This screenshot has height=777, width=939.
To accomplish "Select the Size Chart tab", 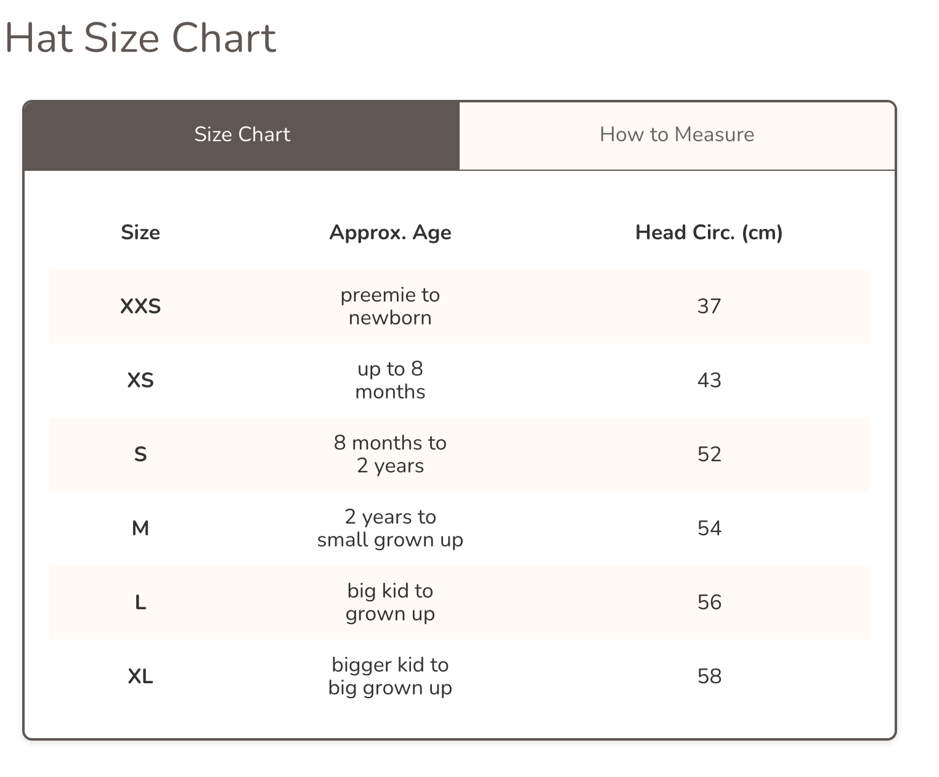I will point(242,134).
